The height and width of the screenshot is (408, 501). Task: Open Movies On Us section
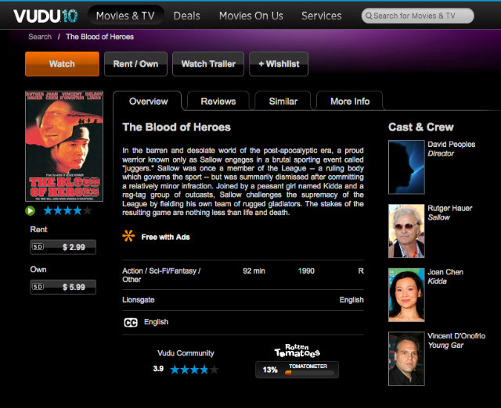251,16
